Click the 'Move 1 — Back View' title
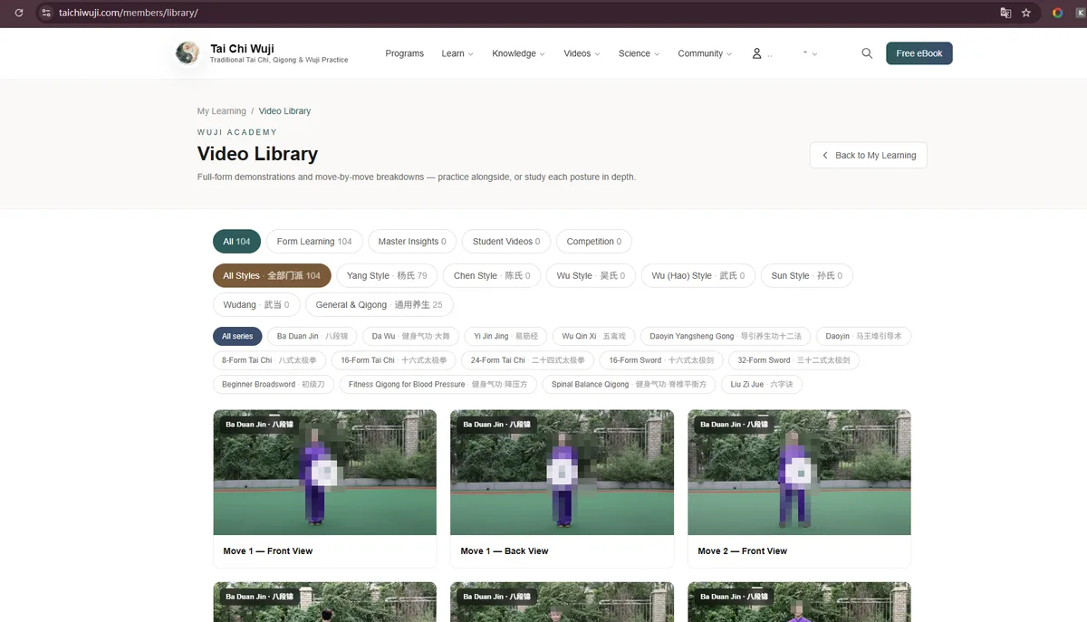This screenshot has height=622, width=1087. (505, 551)
